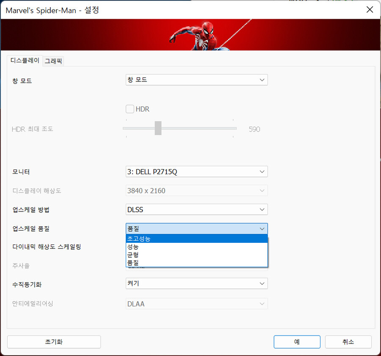Open the 수직동기화 dropdown
The image size is (381, 356).
click(x=196, y=284)
